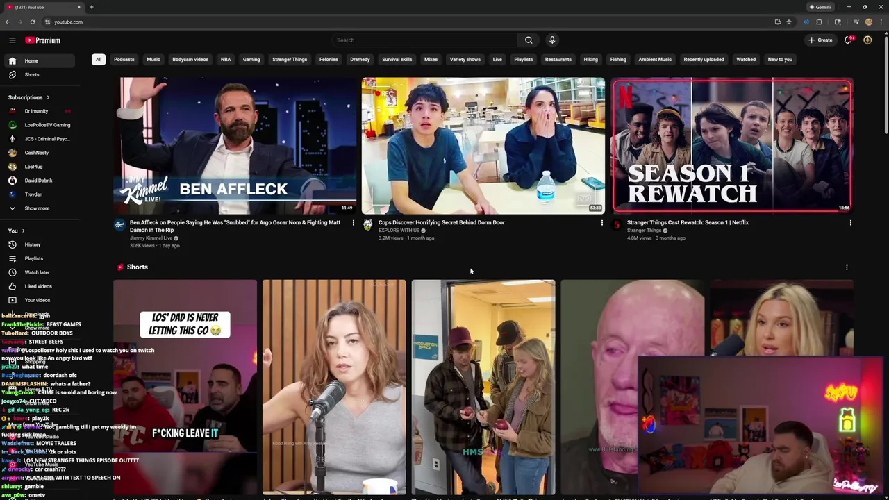The height and width of the screenshot is (500, 889).
Task: Select the Recently uploaded filter chip
Action: tap(704, 60)
